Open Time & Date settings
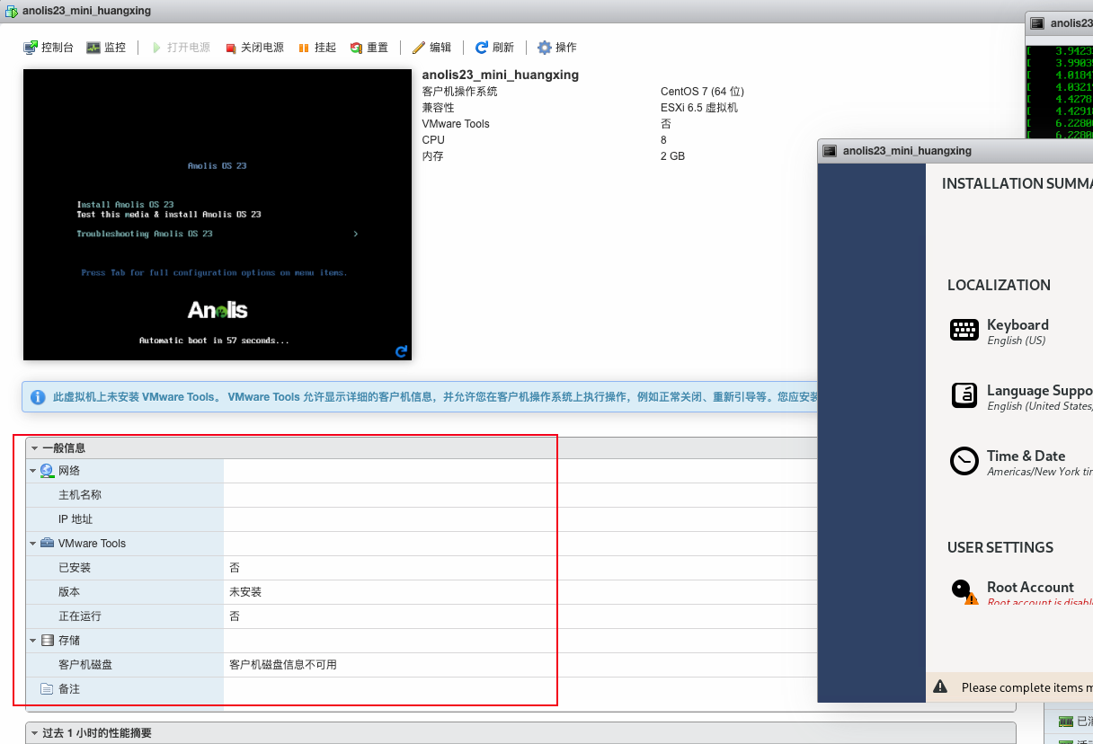This screenshot has width=1093, height=744. click(x=1025, y=462)
